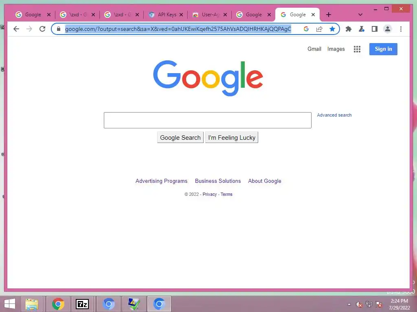Image resolution: width=417 pixels, height=312 pixels.
Task: Open the Chrome Labs flask icon
Action: coord(362,29)
